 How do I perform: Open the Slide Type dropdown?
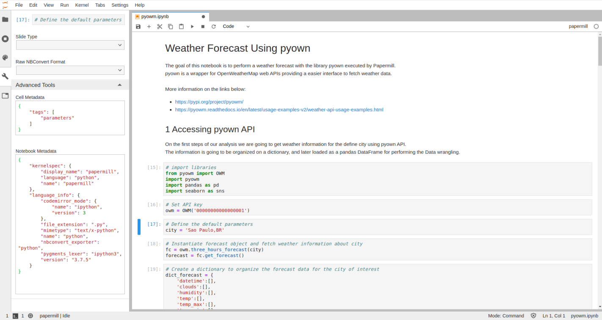pos(70,45)
